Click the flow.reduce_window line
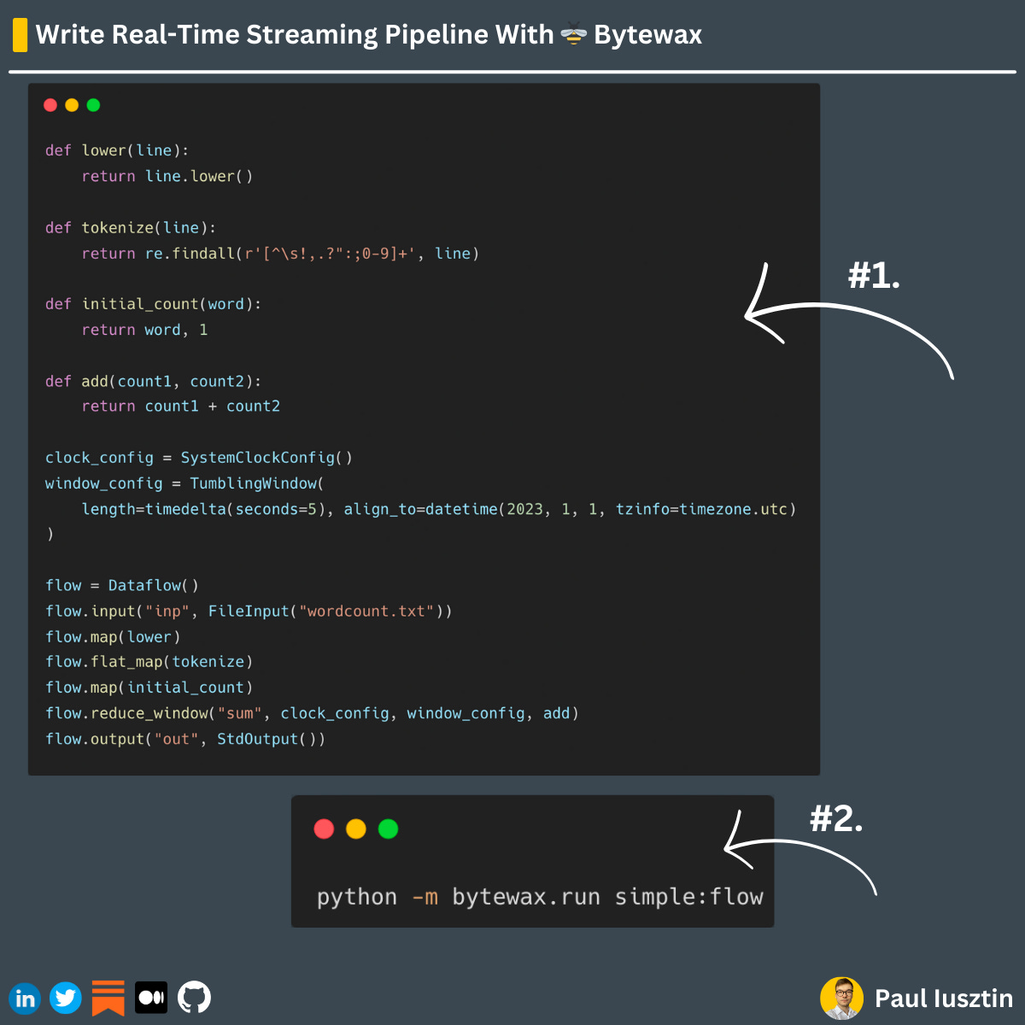1025x1025 pixels. pos(313,713)
